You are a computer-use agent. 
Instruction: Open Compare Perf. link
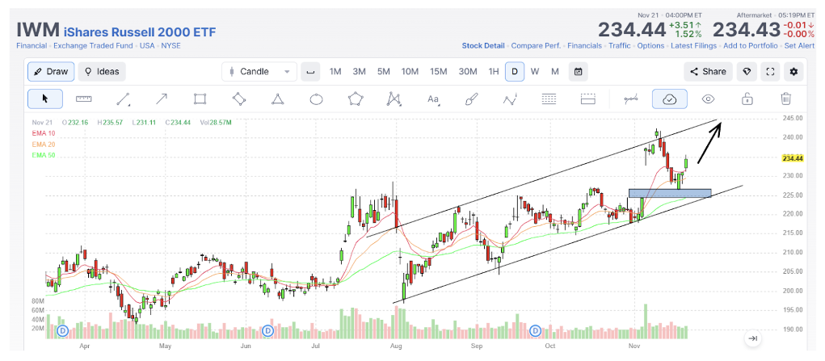coord(537,46)
